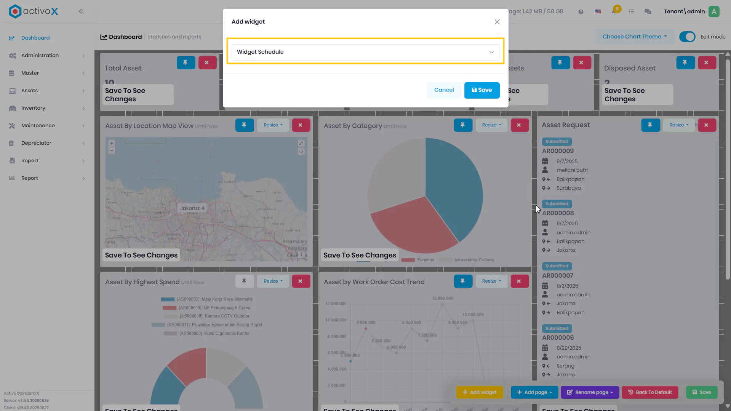Zoom in on the Jakarta map
Image resolution: width=731 pixels, height=411 pixels.
pyautogui.click(x=112, y=144)
